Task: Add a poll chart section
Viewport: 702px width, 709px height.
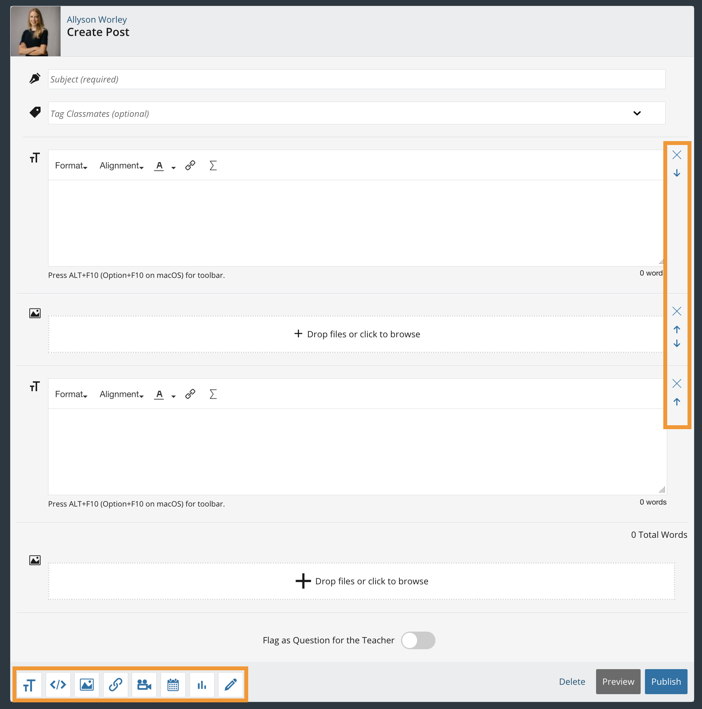Action: tap(202, 685)
